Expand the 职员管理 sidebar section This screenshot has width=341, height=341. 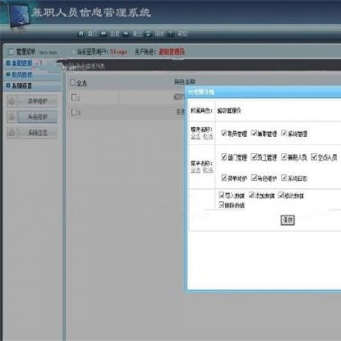pyautogui.click(x=20, y=74)
